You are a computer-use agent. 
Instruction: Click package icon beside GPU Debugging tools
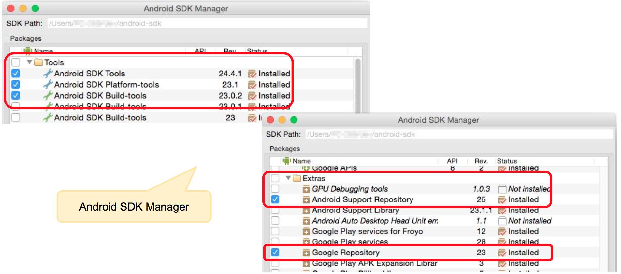coord(306,189)
